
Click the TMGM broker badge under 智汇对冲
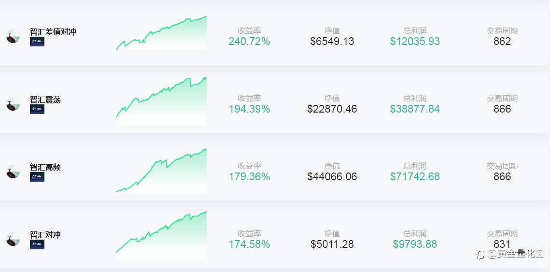pos(37,244)
